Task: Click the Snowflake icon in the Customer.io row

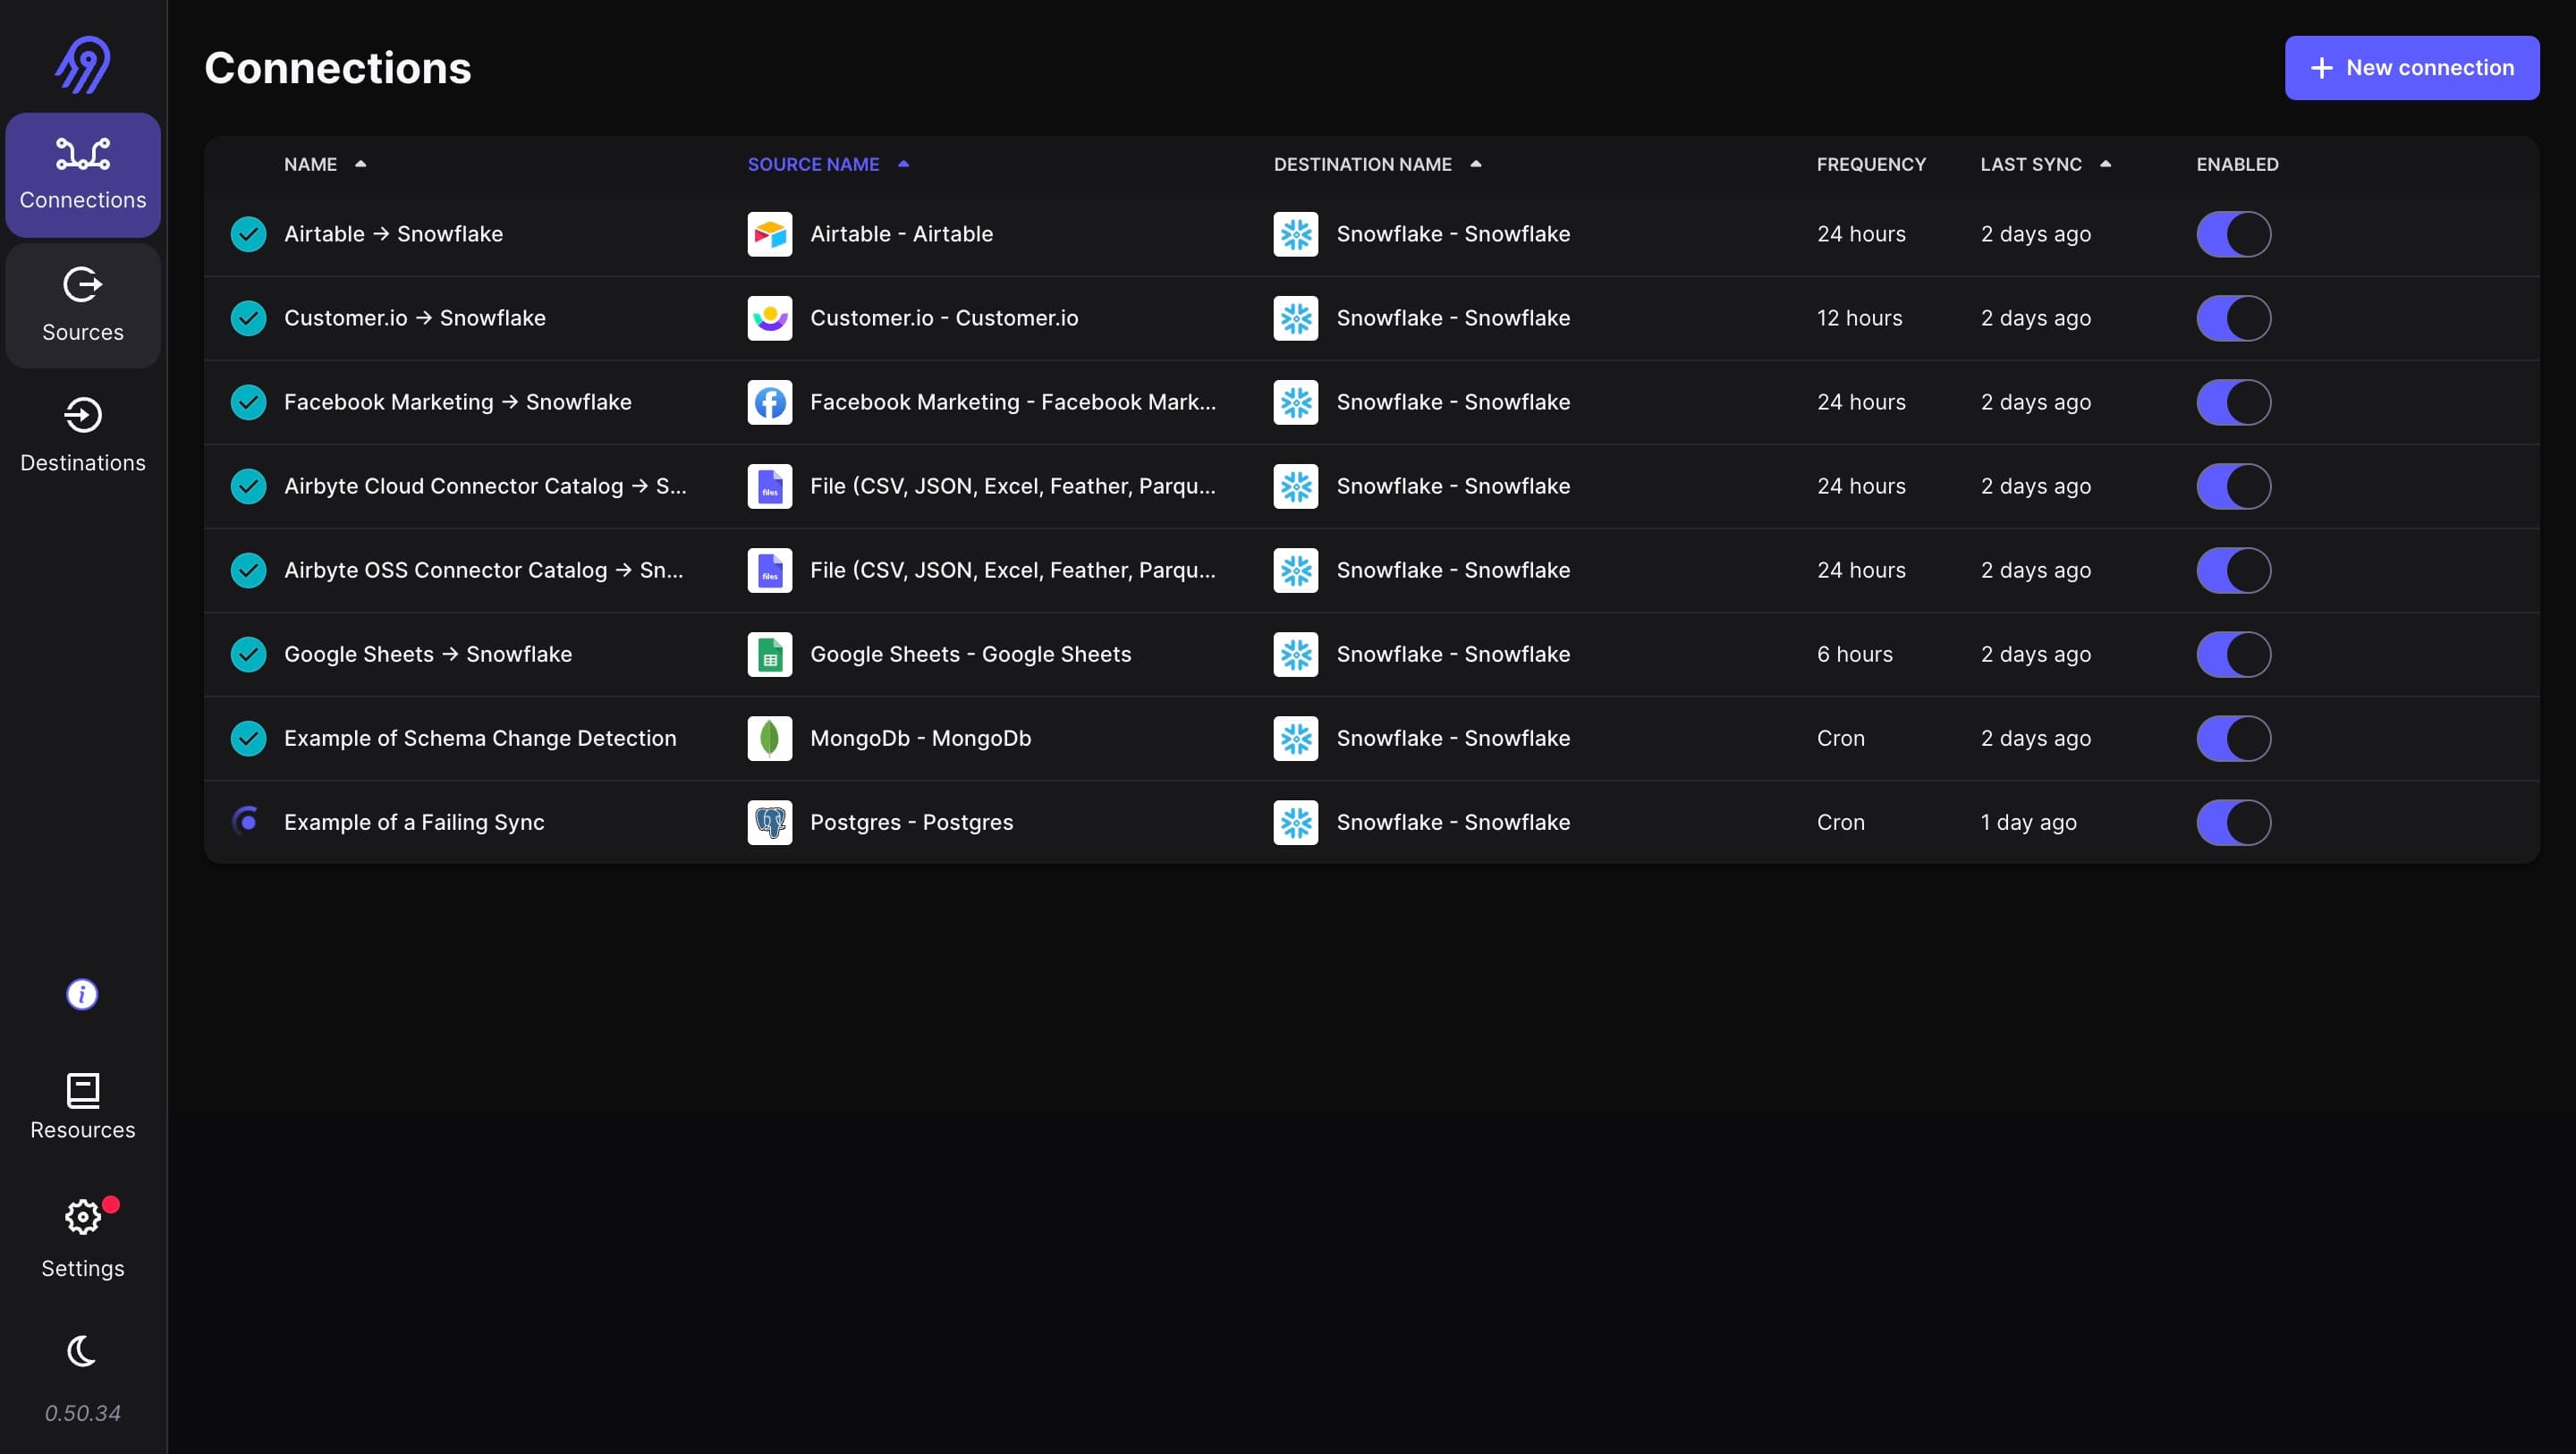Action: pyautogui.click(x=1296, y=318)
